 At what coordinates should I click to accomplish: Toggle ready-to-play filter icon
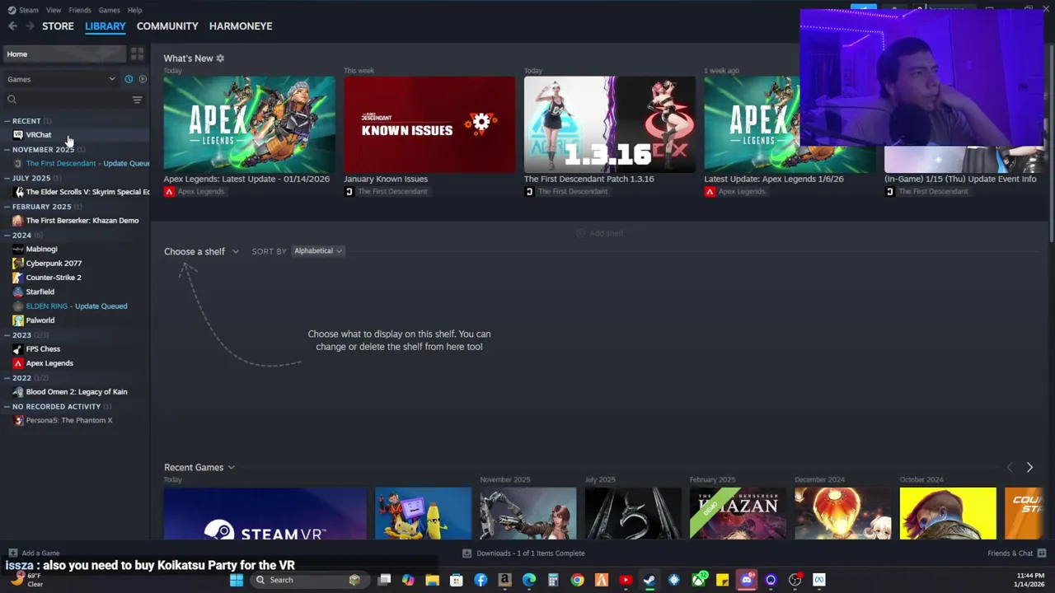pos(143,79)
